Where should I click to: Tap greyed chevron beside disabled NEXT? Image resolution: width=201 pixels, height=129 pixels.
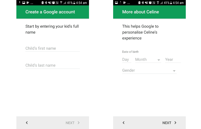point(79,123)
